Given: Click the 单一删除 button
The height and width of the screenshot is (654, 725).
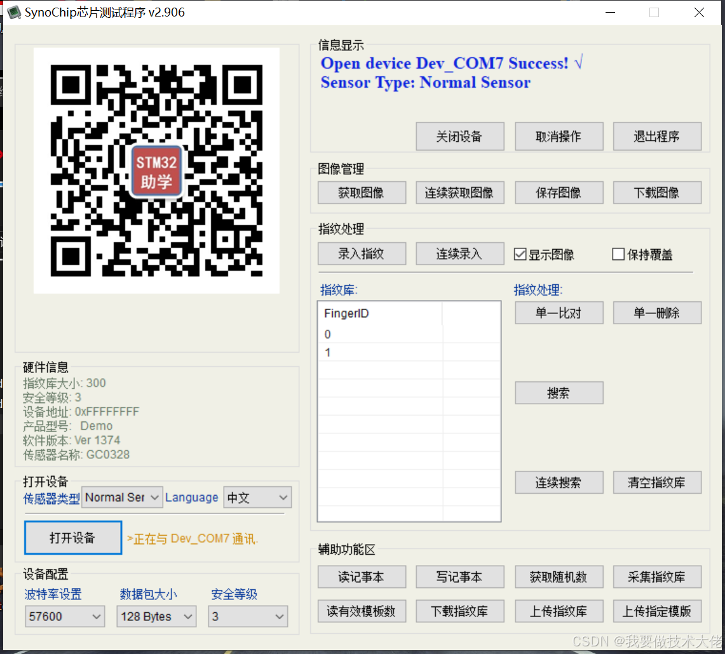Looking at the screenshot, I should (657, 313).
